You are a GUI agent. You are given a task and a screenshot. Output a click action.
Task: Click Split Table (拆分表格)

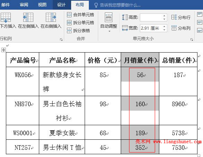(78, 30)
